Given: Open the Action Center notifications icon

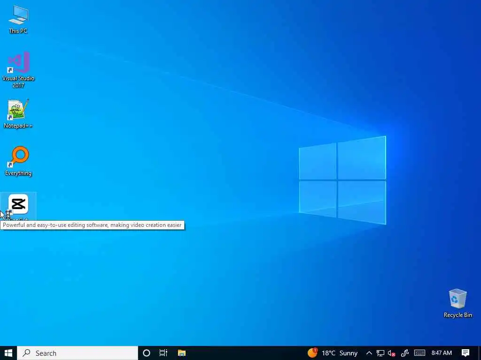Looking at the screenshot, I should (465, 353).
